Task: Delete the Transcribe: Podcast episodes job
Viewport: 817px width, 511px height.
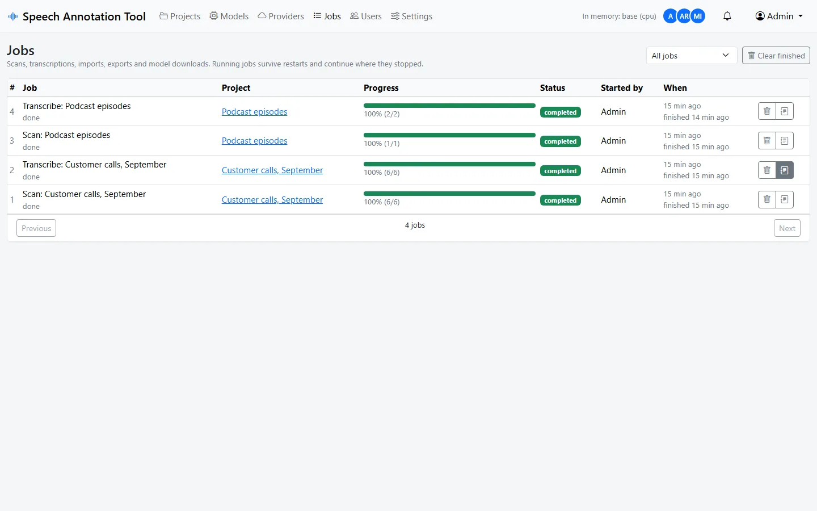Action: (767, 111)
